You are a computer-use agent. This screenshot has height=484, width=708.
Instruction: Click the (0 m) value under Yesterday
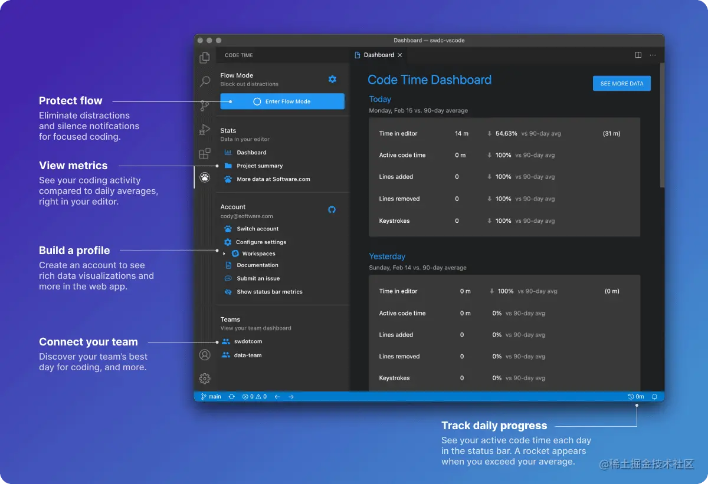pyautogui.click(x=612, y=291)
